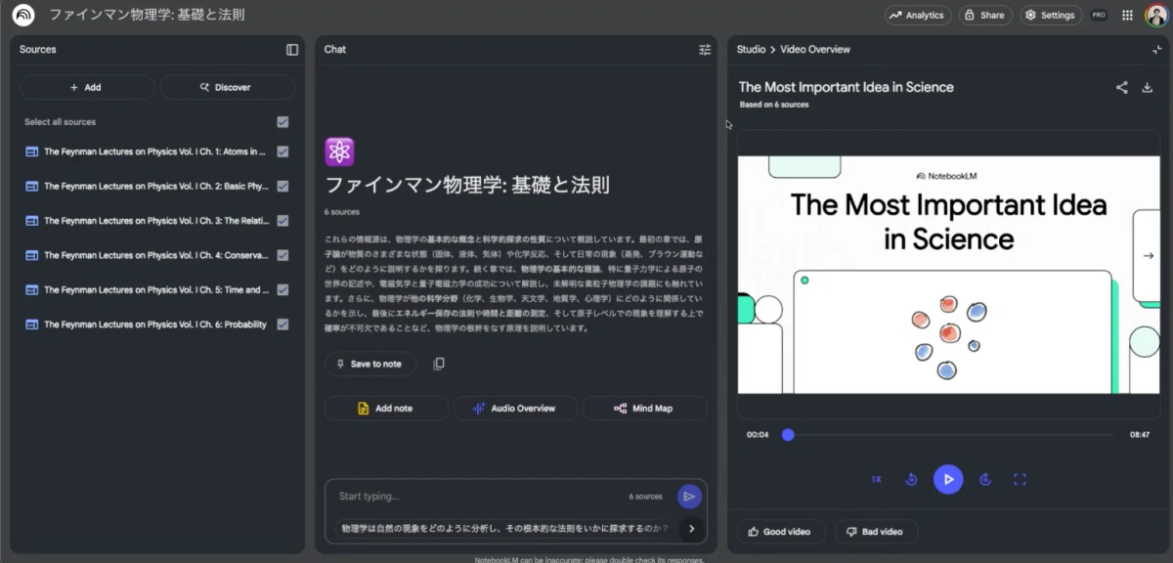Show next suggested question arrow
This screenshot has height=563, width=1173.
click(x=691, y=529)
